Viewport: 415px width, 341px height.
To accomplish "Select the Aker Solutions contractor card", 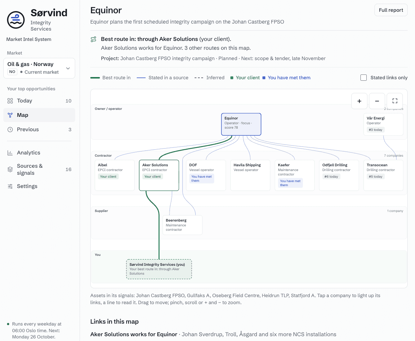I will coord(159,175).
